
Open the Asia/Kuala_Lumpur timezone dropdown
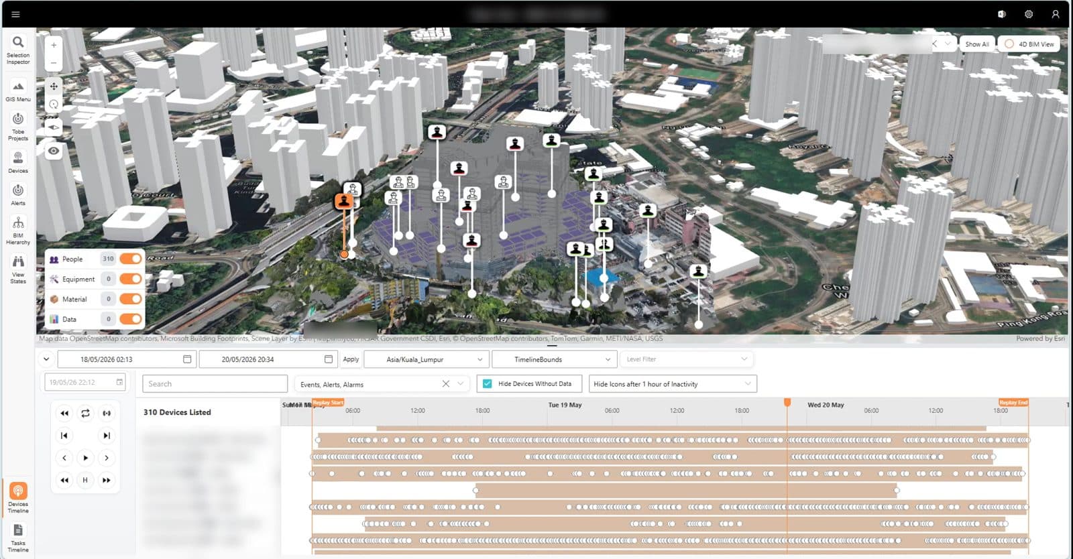pyautogui.click(x=425, y=359)
